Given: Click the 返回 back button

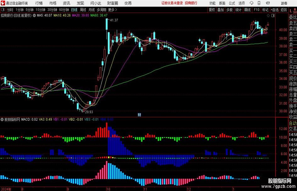Looking at the screenshot, I should click(x=283, y=10).
